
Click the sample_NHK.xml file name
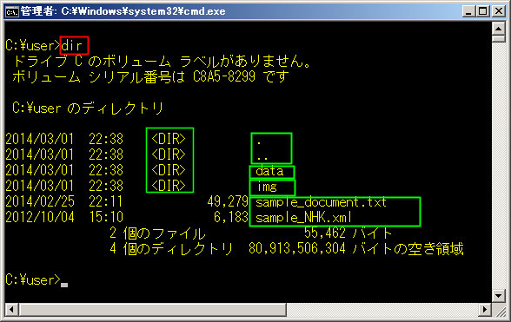[x=304, y=218]
